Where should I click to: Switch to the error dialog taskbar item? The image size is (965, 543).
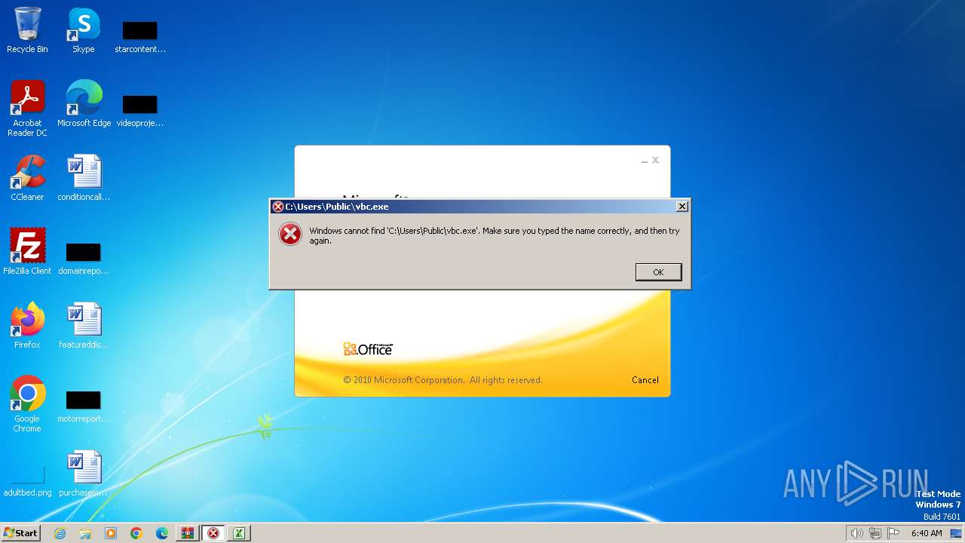click(213, 533)
